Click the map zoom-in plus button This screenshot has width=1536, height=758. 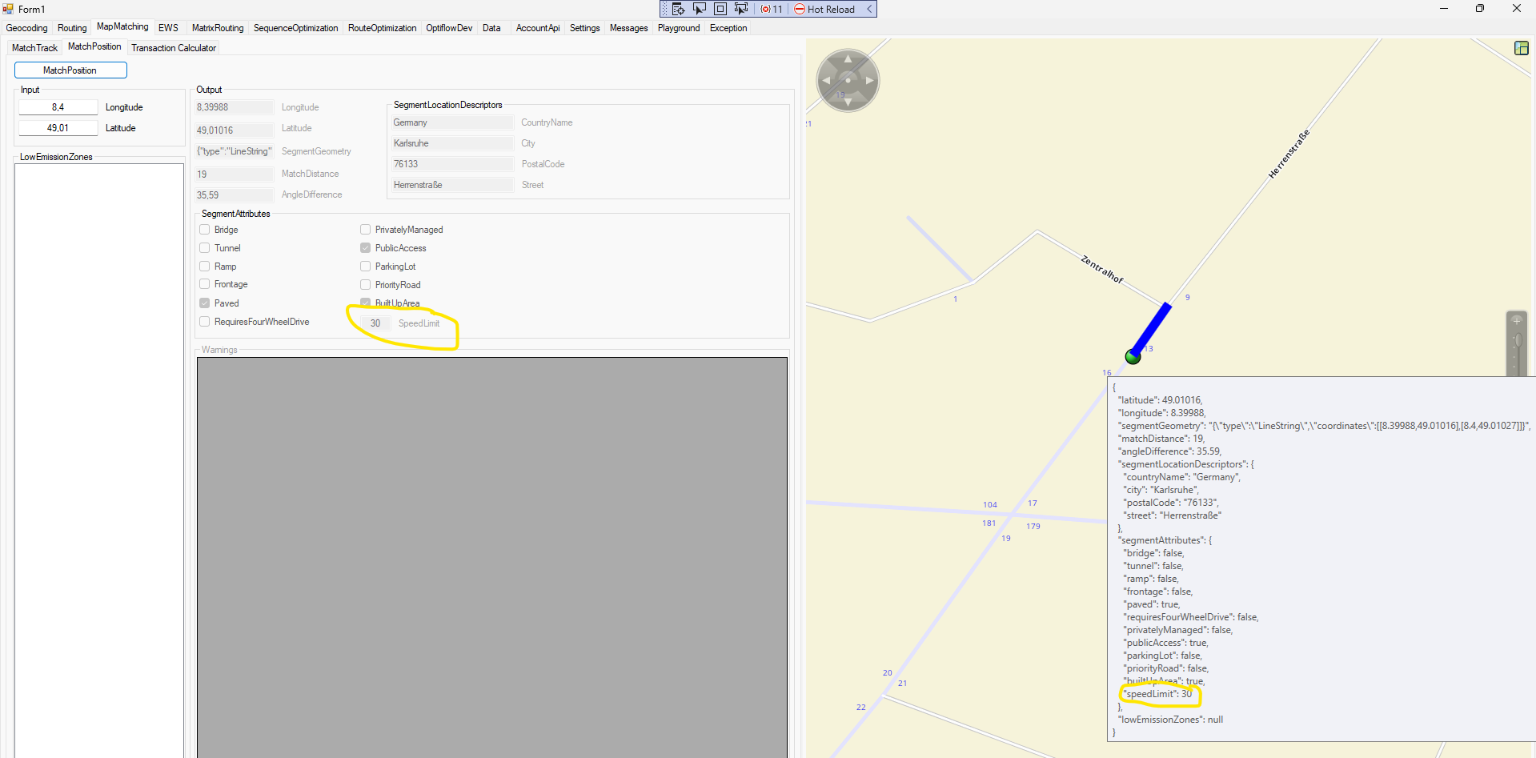1516,320
